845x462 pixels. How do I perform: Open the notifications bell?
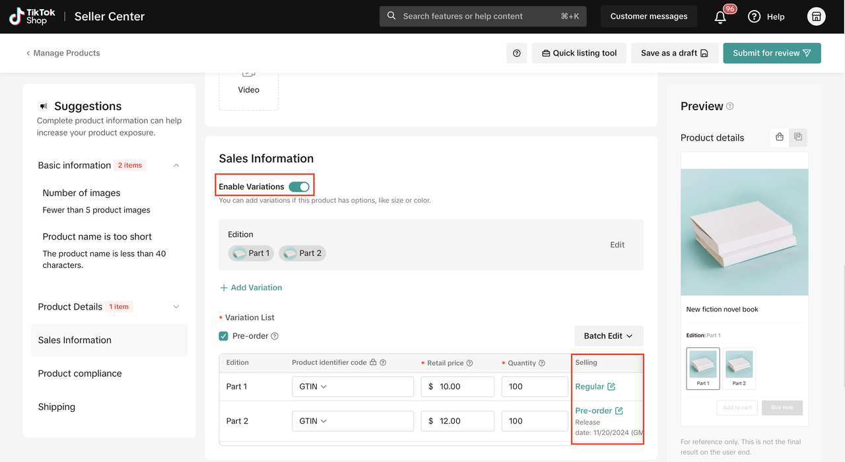pyautogui.click(x=720, y=17)
